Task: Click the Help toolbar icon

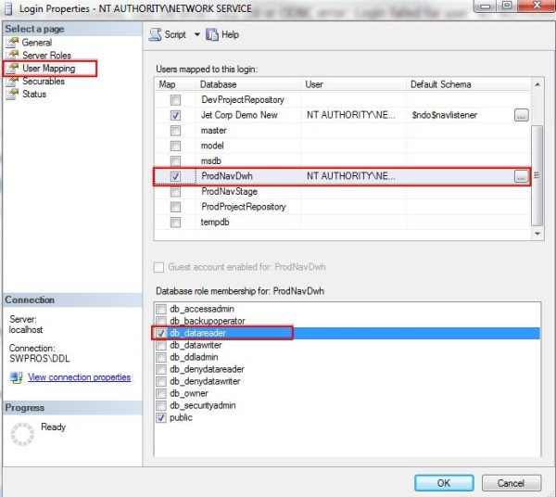Action: point(212,34)
